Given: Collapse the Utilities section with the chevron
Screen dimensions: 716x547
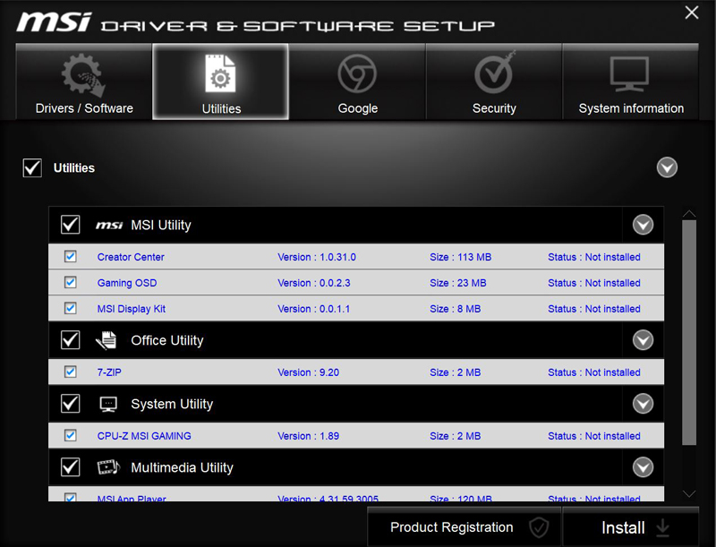Looking at the screenshot, I should coord(667,167).
